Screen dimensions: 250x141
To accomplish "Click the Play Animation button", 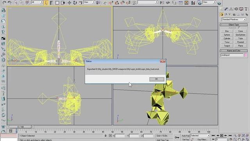I will (x=221, y=136).
